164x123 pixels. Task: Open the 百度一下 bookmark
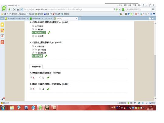48,14
